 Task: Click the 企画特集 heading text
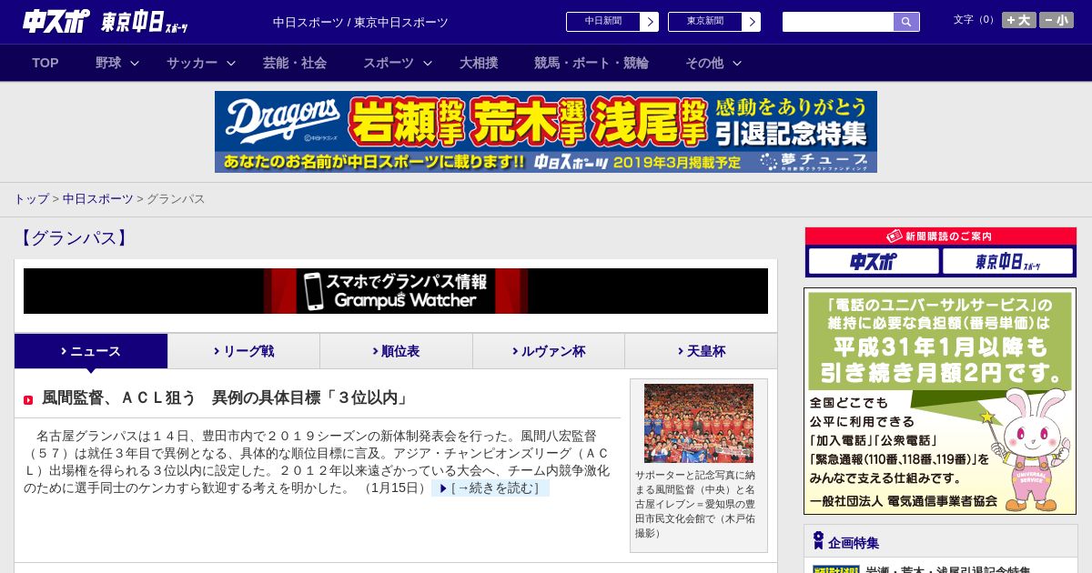coord(854,543)
